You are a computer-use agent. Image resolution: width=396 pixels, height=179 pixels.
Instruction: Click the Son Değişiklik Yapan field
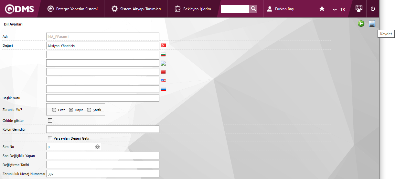pos(103,156)
